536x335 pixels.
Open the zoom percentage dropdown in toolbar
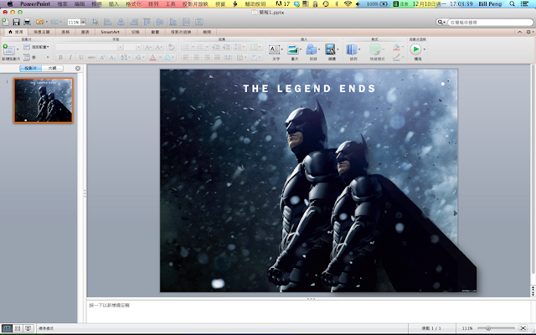pyautogui.click(x=83, y=23)
